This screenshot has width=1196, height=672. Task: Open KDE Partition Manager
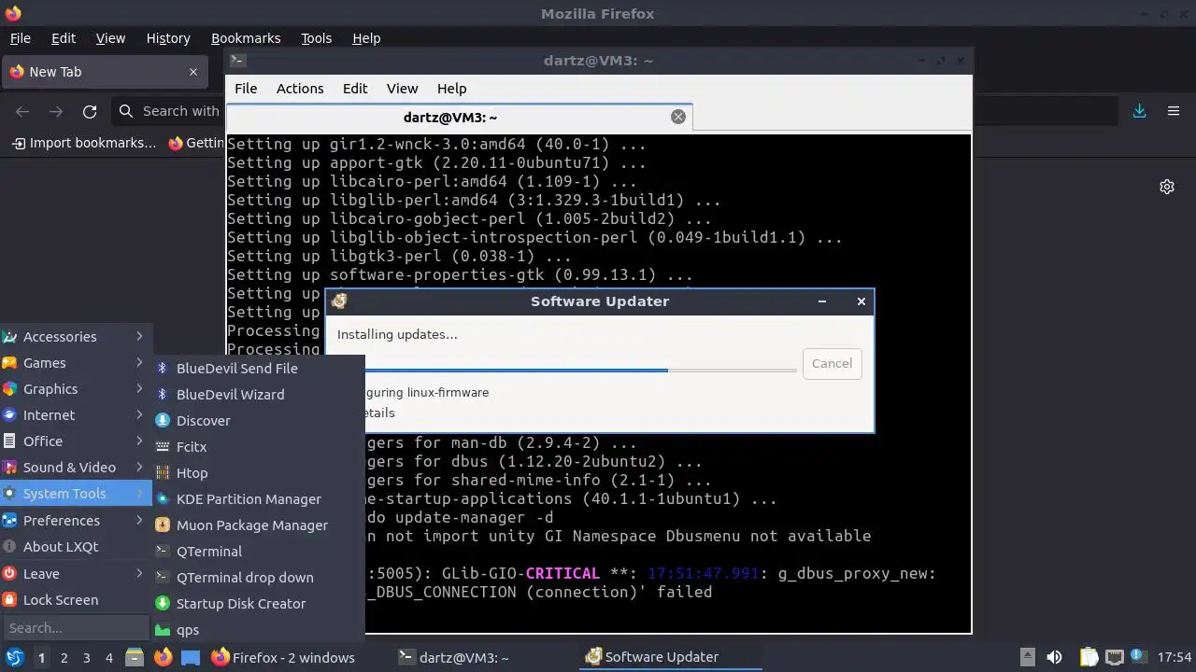259,499
